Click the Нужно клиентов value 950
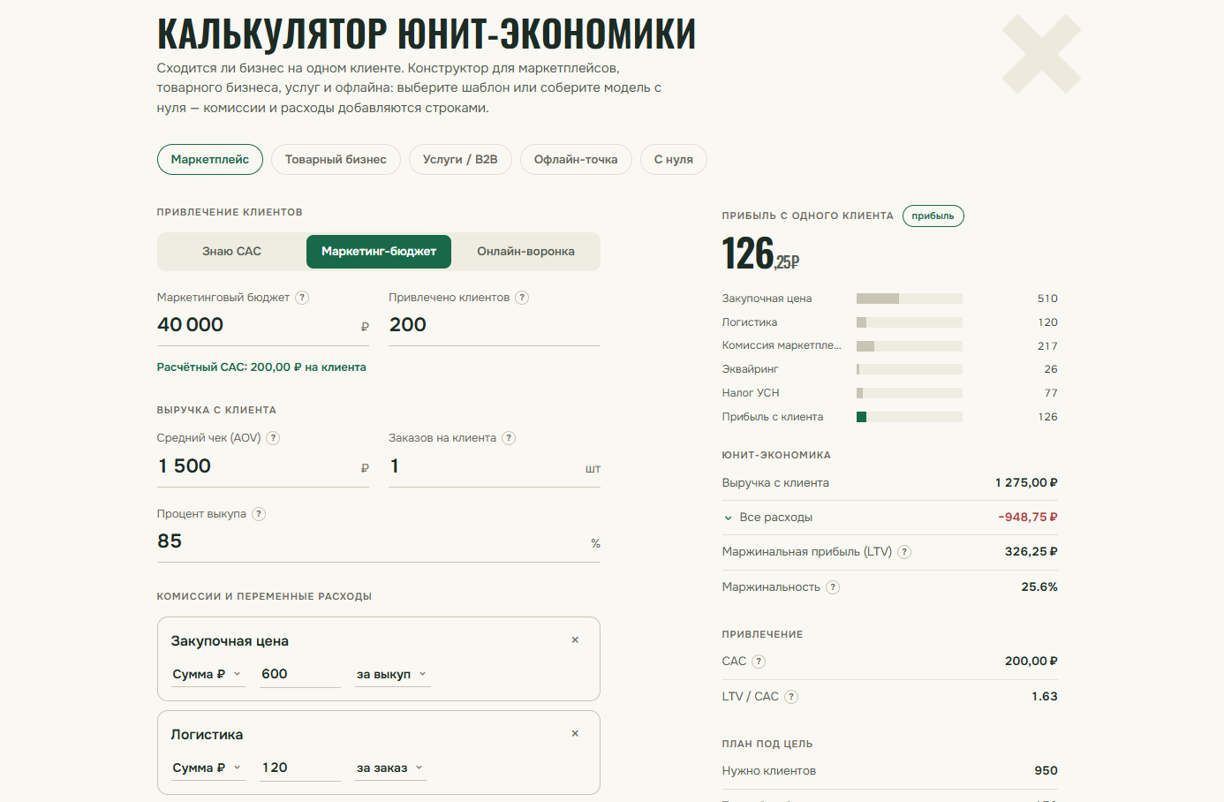The width and height of the screenshot is (1224, 802). click(x=1046, y=771)
